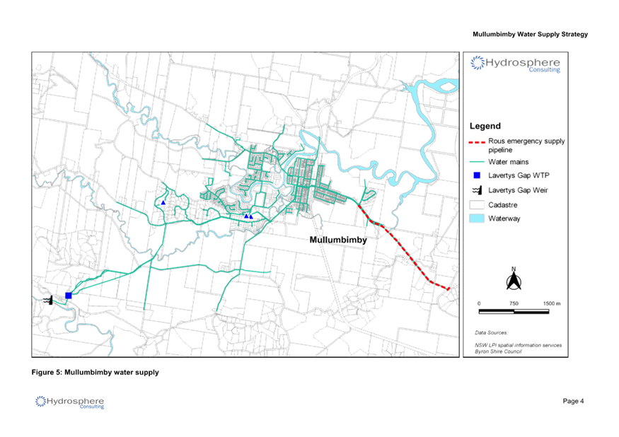Click the 'Lavertys Gap WTP' legend label

click(x=519, y=175)
